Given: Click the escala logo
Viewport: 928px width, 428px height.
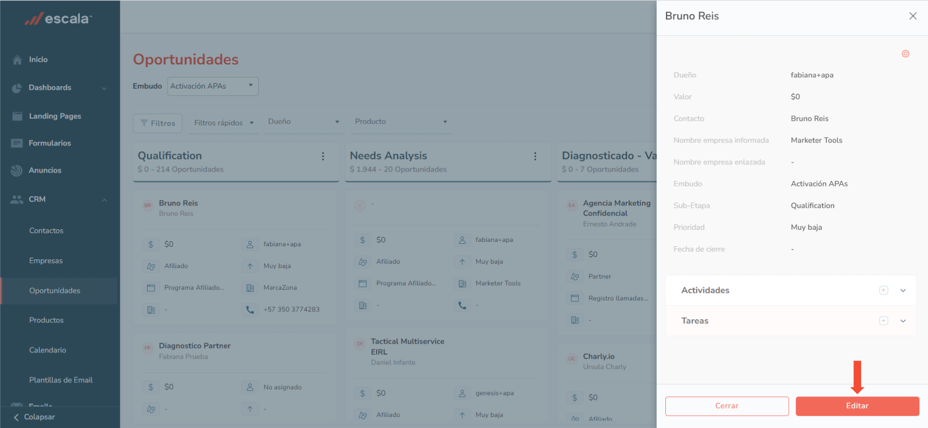Looking at the screenshot, I should click(x=58, y=19).
